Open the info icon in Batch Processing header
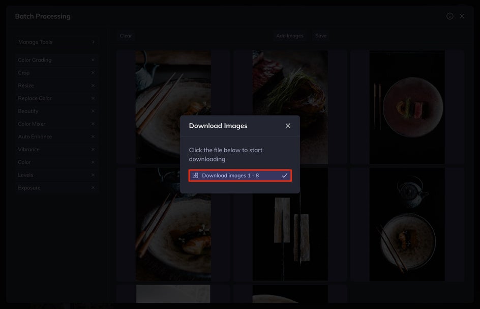The height and width of the screenshot is (309, 480). tap(449, 16)
